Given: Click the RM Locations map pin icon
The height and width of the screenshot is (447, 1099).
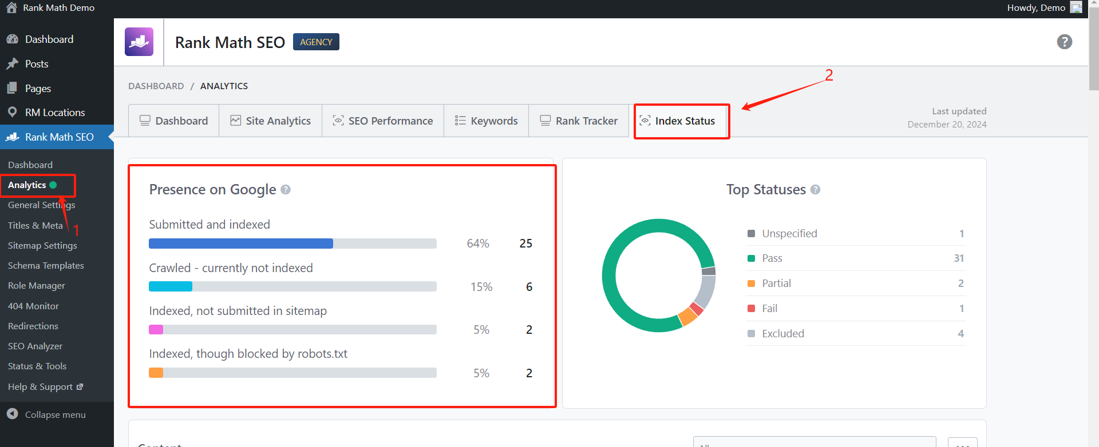Looking at the screenshot, I should point(12,113).
